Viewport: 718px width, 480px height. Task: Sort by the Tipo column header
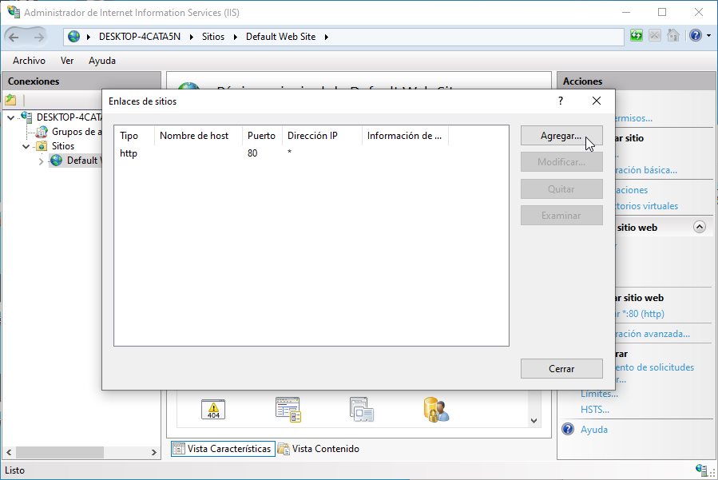pos(134,136)
